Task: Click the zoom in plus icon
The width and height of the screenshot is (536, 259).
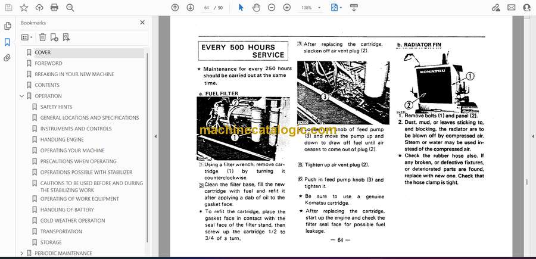Action: (x=287, y=7)
